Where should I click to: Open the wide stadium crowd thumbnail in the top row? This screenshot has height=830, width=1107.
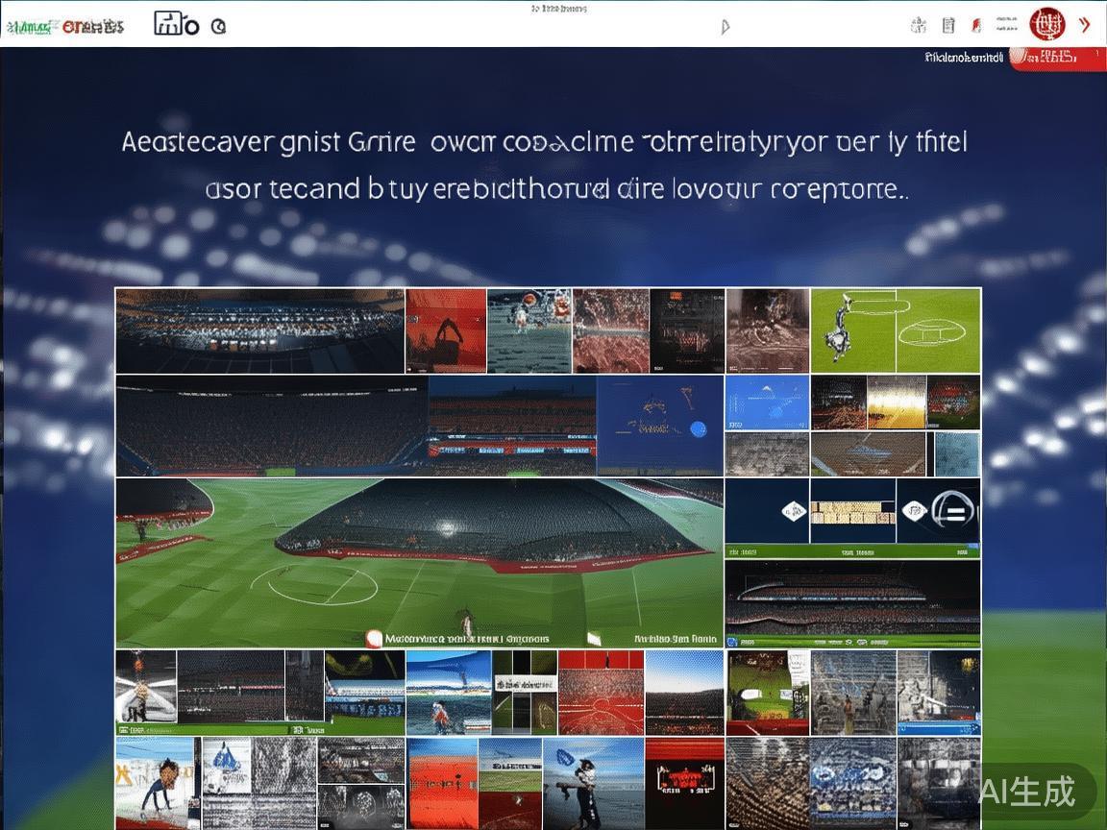point(259,330)
